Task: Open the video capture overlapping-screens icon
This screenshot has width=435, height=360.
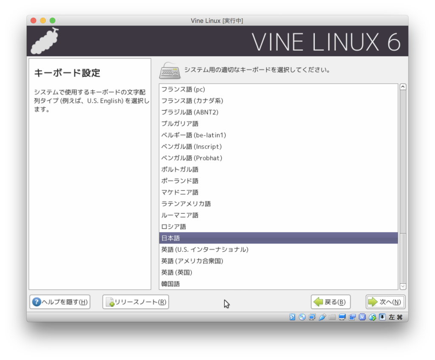Action: pyautogui.click(x=352, y=317)
